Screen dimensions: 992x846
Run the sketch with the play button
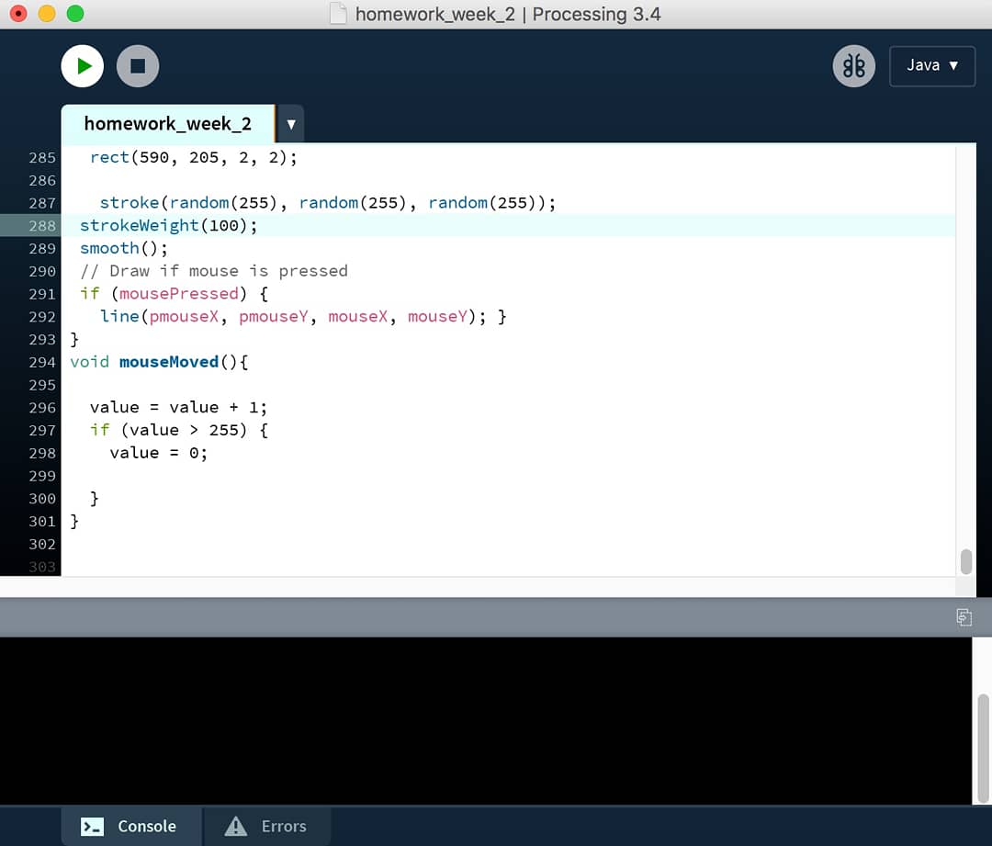click(x=83, y=66)
